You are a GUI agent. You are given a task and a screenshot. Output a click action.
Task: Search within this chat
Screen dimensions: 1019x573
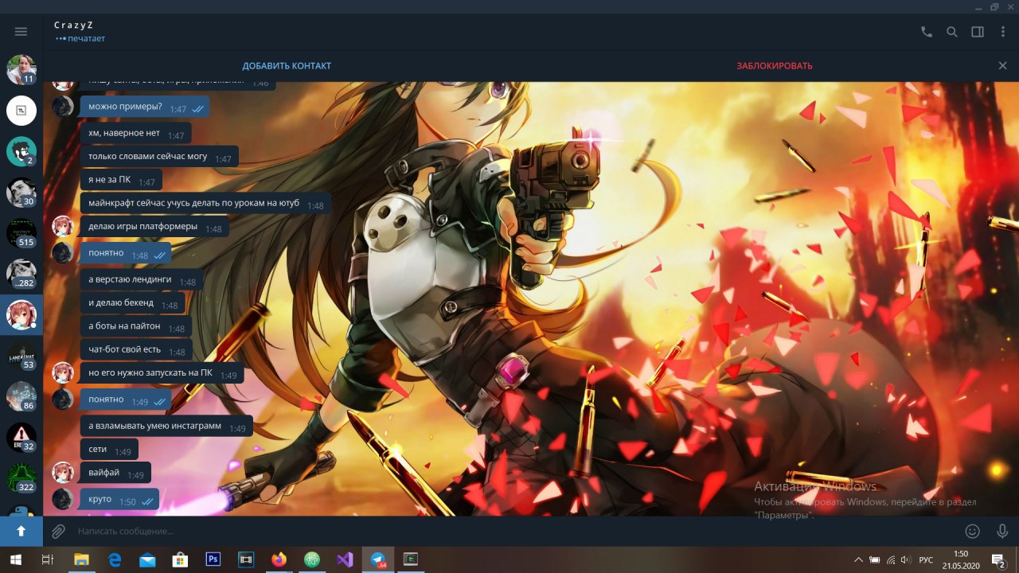951,32
